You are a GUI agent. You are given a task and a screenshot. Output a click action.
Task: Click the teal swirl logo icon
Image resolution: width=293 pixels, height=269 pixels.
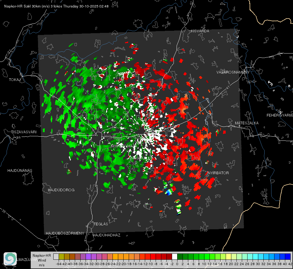[x=10, y=259]
